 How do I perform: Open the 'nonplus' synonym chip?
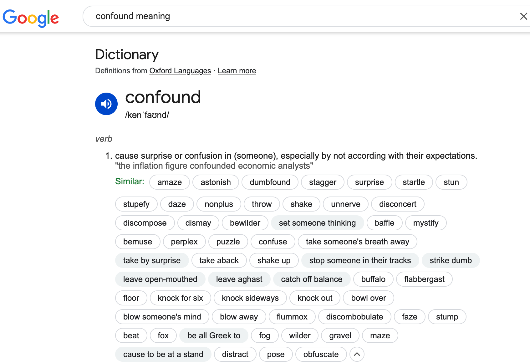pos(219,204)
